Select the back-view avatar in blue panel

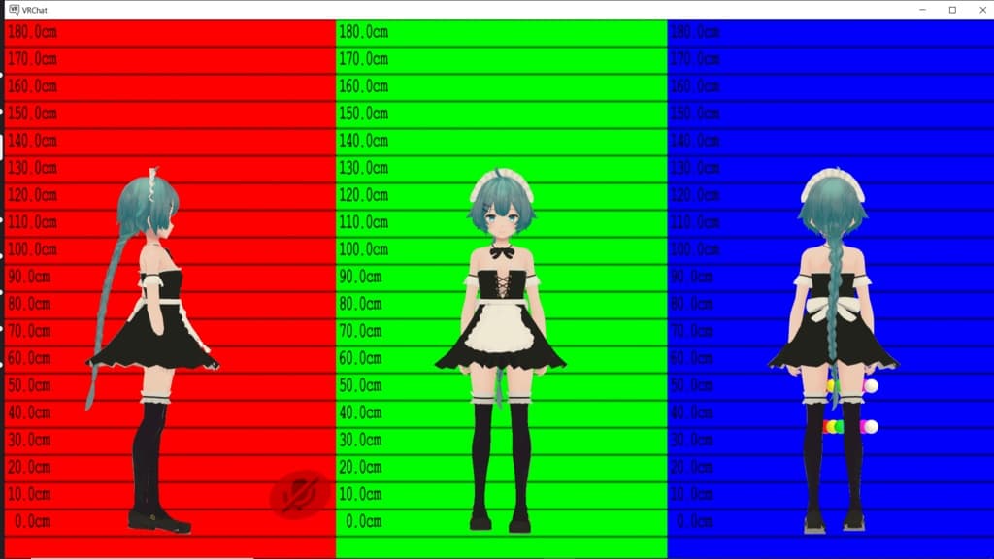pos(833,350)
